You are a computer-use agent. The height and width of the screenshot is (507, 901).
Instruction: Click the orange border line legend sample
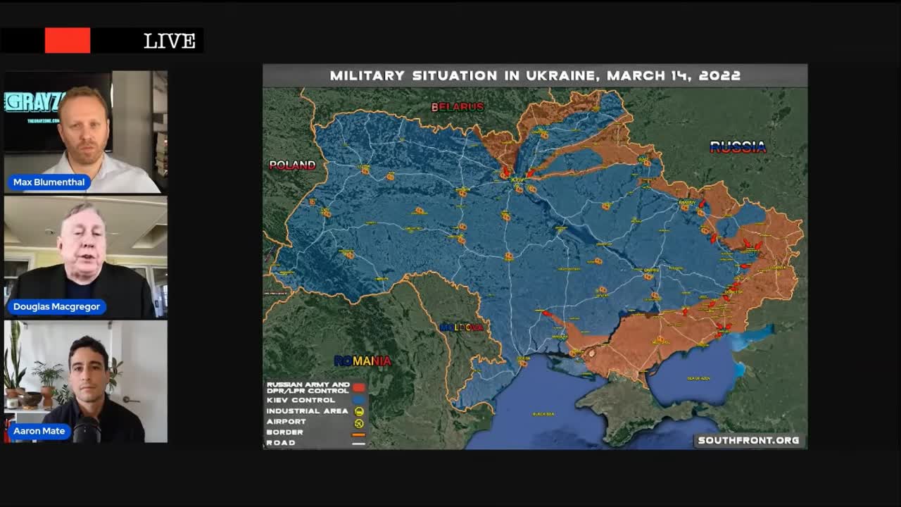359,433
